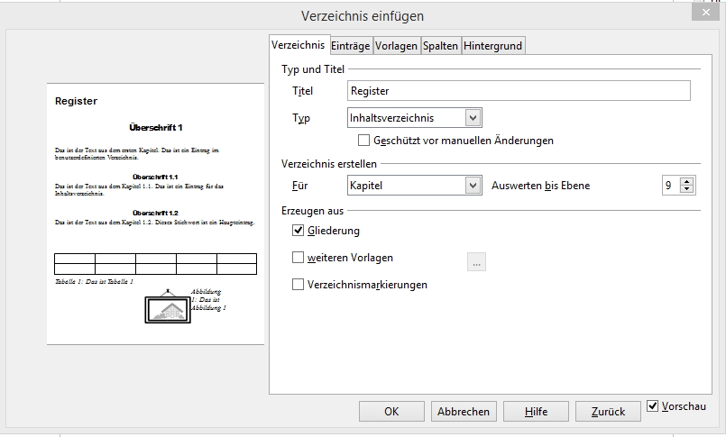Image resolution: width=726 pixels, height=437 pixels.
Task: Open the Hintergrund tab
Action: tap(492, 46)
